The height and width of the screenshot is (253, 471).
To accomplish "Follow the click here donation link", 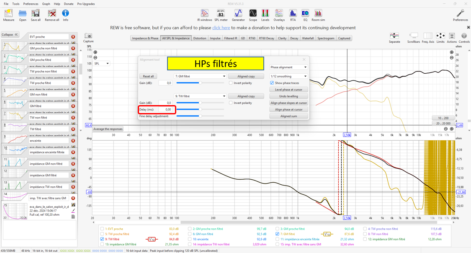I will pyautogui.click(x=221, y=28).
